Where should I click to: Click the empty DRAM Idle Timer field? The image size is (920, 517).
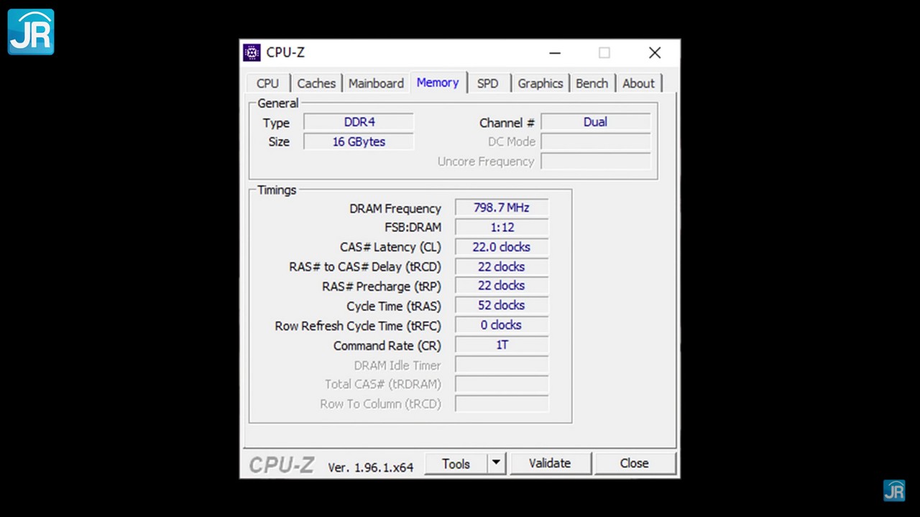click(502, 365)
